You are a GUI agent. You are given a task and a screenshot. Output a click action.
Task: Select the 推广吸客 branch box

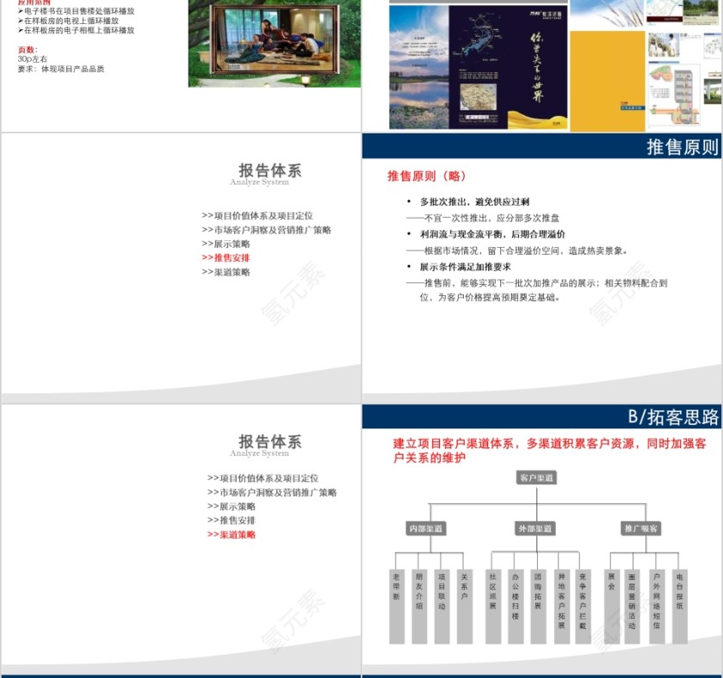642,529
